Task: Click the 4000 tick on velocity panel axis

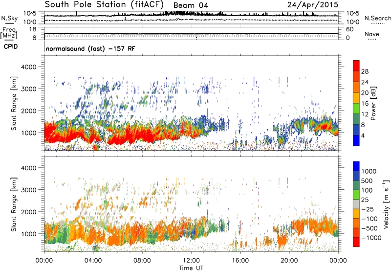Action: (x=28, y=168)
